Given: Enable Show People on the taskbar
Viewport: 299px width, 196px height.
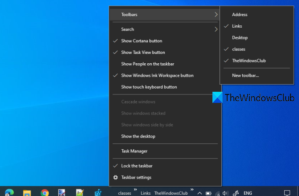Looking at the screenshot, I should pyautogui.click(x=165, y=64).
